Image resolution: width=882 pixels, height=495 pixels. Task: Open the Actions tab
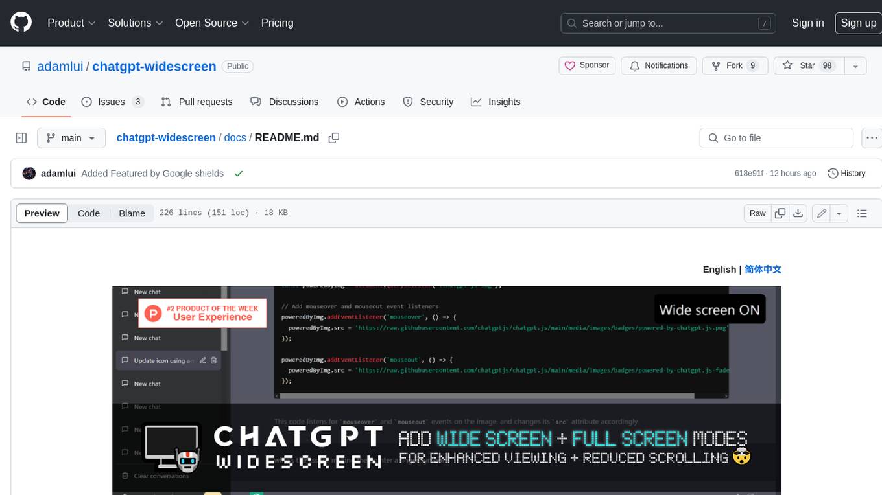coord(361,102)
